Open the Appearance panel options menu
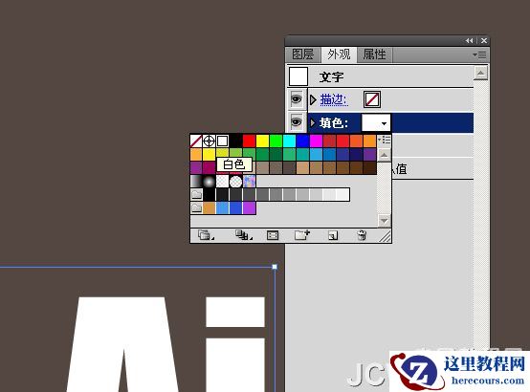The image size is (530, 392). (x=479, y=54)
